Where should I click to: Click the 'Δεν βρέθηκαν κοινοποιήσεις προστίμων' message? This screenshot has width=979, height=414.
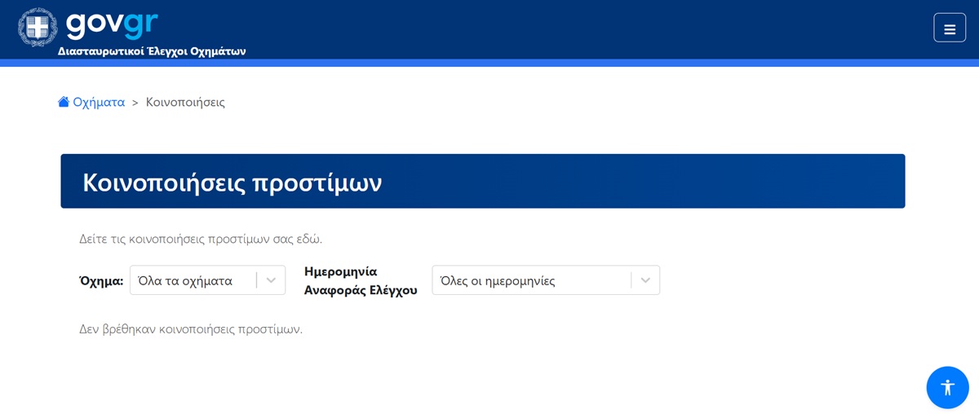pyautogui.click(x=191, y=328)
